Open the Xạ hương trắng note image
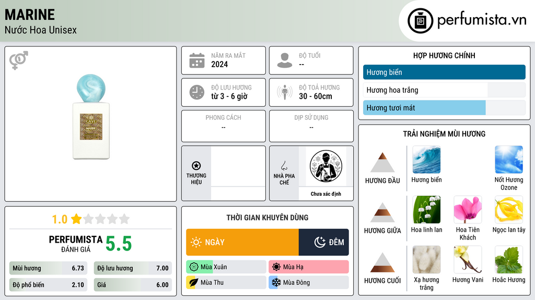The width and height of the screenshot is (535, 300). pos(426,259)
